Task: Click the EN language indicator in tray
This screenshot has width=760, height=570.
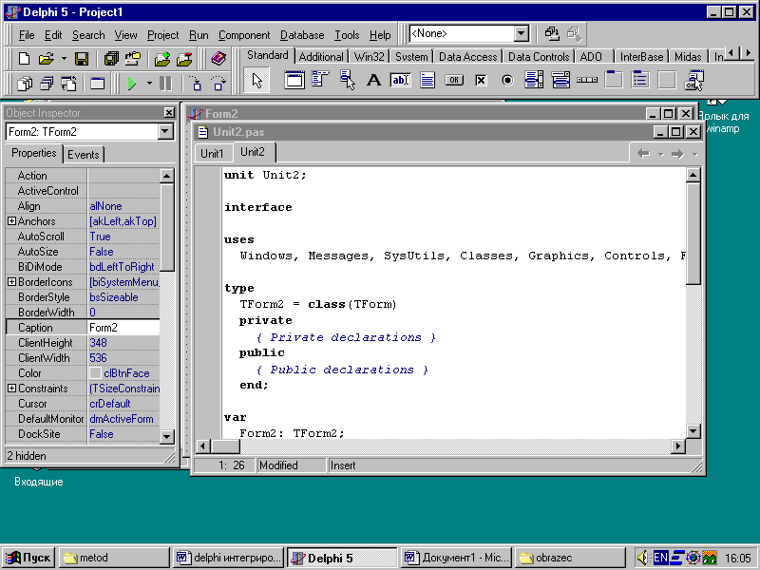Action: [660, 558]
